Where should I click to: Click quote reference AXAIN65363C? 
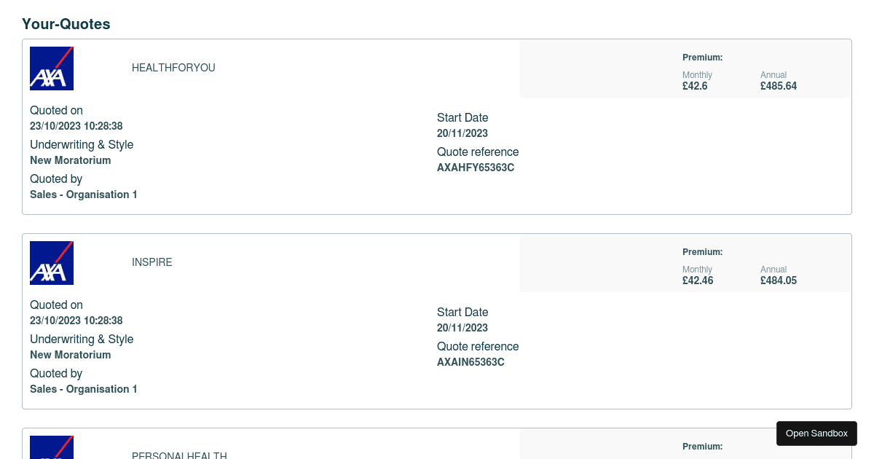coord(471,362)
